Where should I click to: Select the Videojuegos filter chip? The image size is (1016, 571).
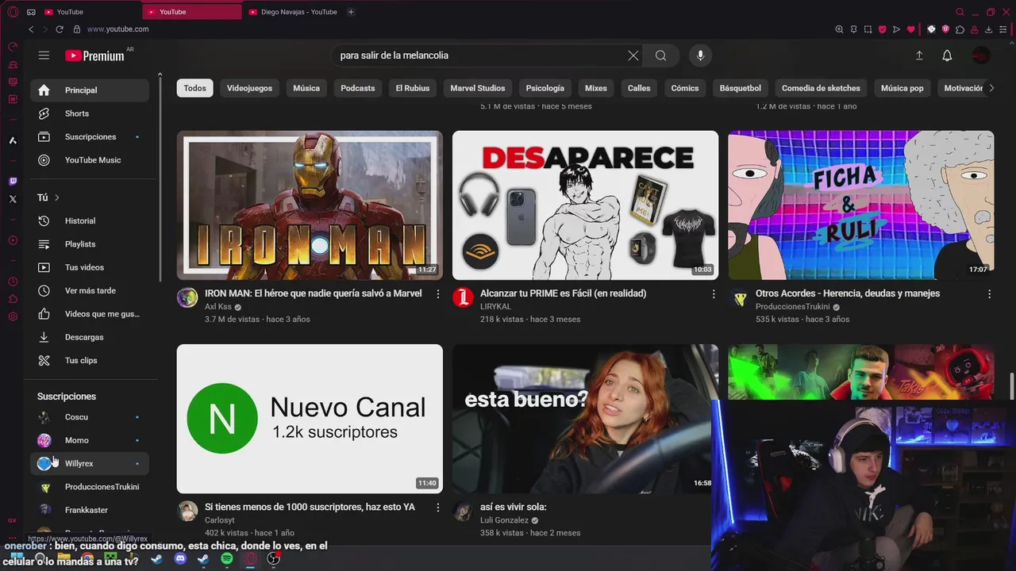click(x=249, y=88)
